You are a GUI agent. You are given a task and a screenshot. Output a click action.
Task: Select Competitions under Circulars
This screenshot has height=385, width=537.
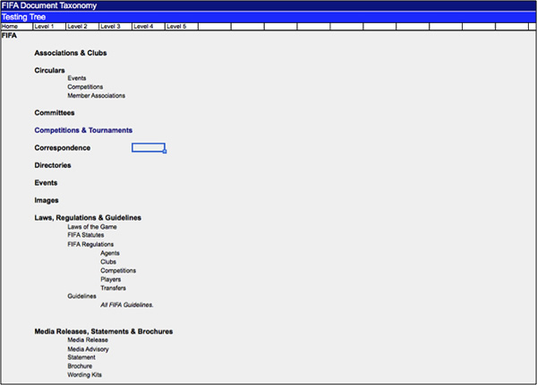[x=85, y=87]
